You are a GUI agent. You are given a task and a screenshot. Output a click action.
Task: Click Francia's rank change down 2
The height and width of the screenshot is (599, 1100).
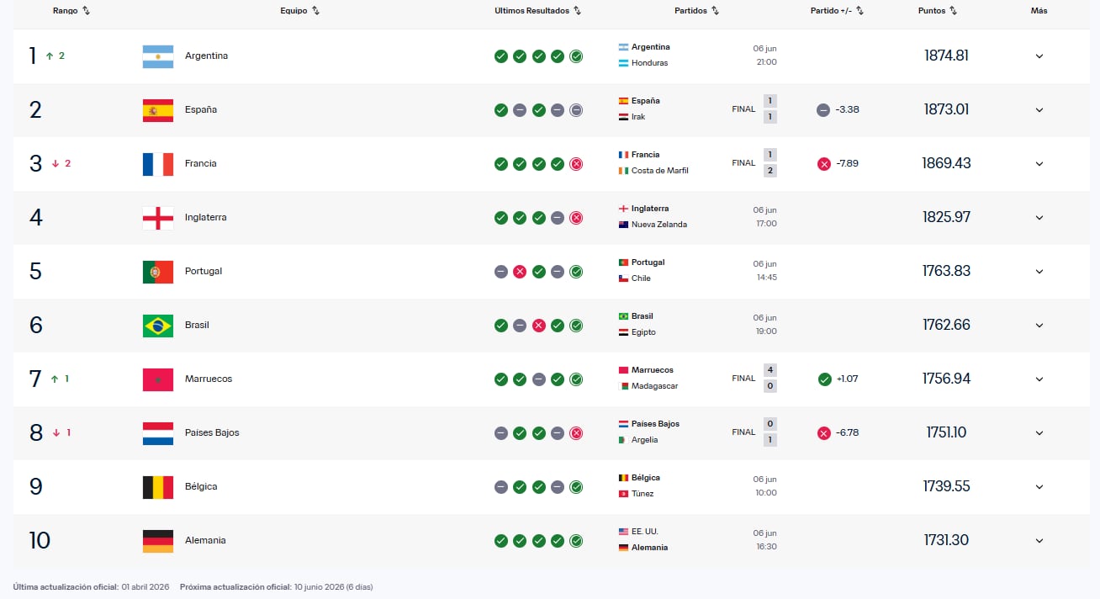point(61,163)
